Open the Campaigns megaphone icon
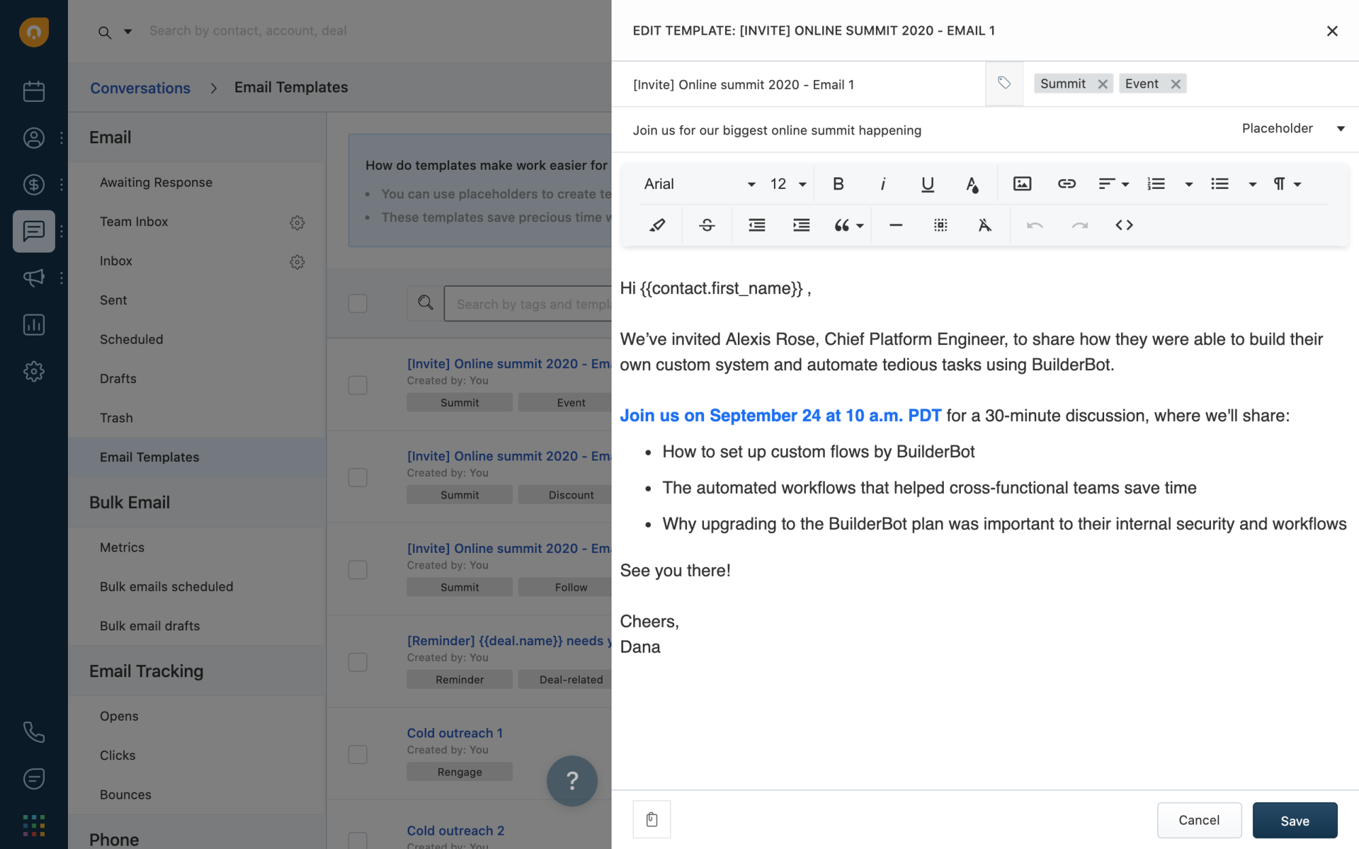1359x849 pixels. tap(34, 278)
